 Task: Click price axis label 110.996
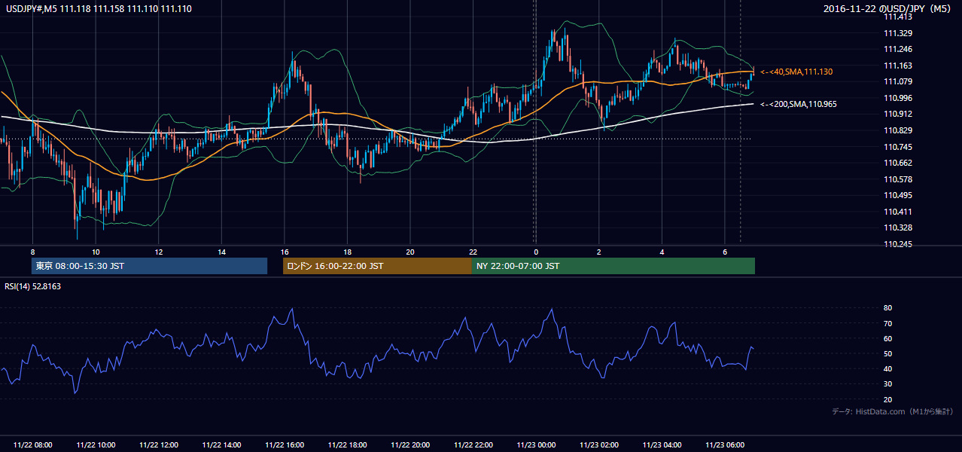(x=898, y=98)
